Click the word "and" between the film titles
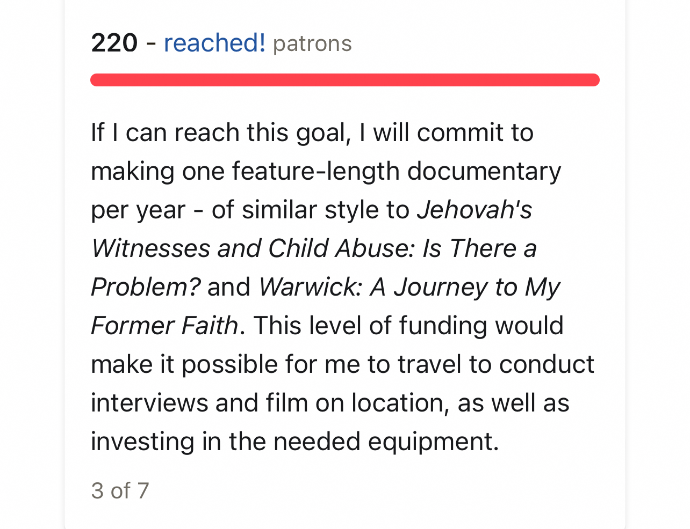 [x=229, y=287]
